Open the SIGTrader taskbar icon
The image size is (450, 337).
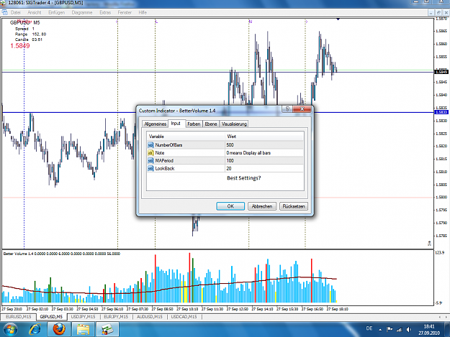pos(107,329)
